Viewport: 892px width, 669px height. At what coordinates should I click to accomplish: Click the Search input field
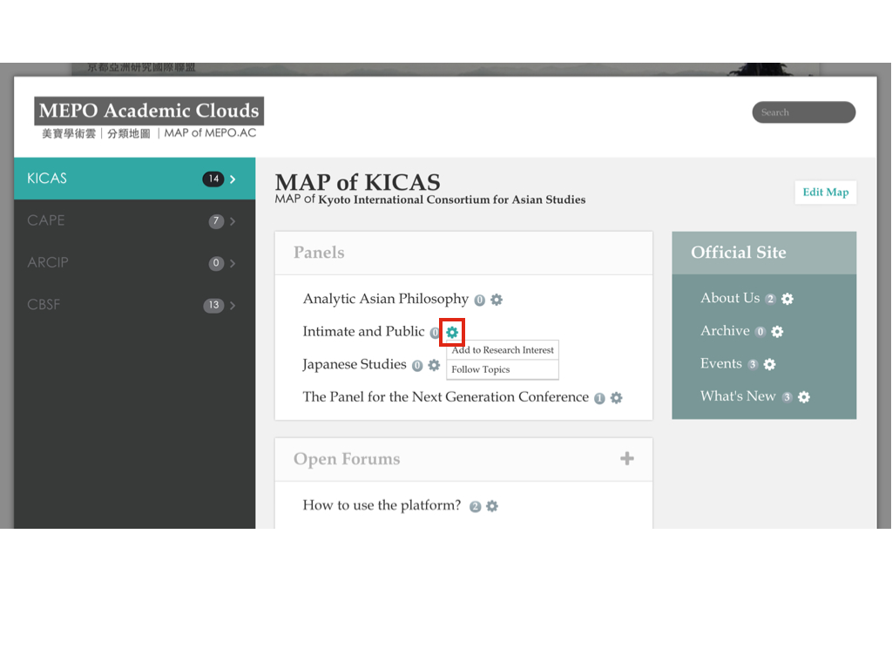[804, 112]
